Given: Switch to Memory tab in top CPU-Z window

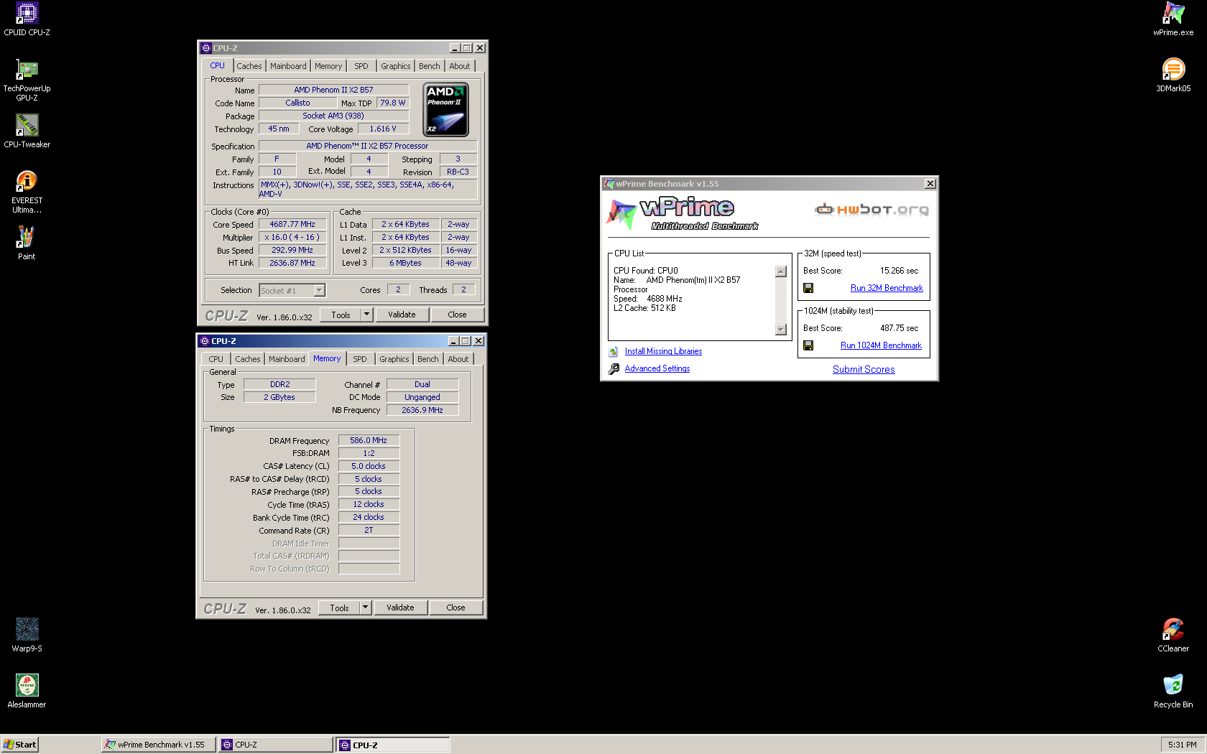Looking at the screenshot, I should [x=328, y=66].
